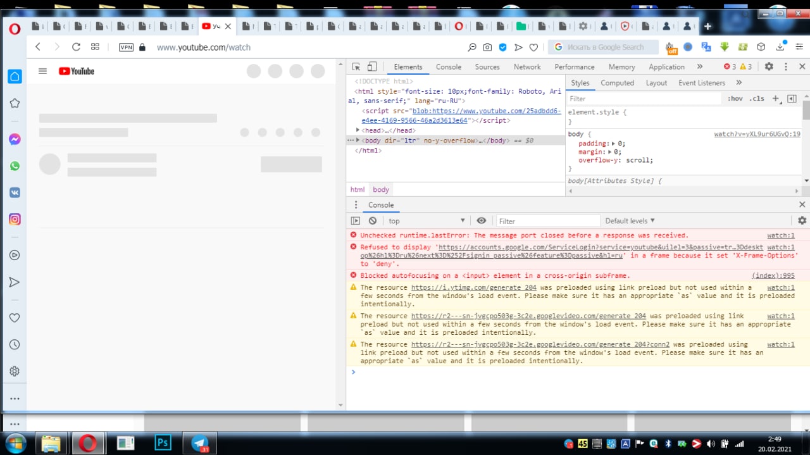Open Telegram from the Windows taskbar
Viewport: 810px width, 455px height.
coord(200,442)
